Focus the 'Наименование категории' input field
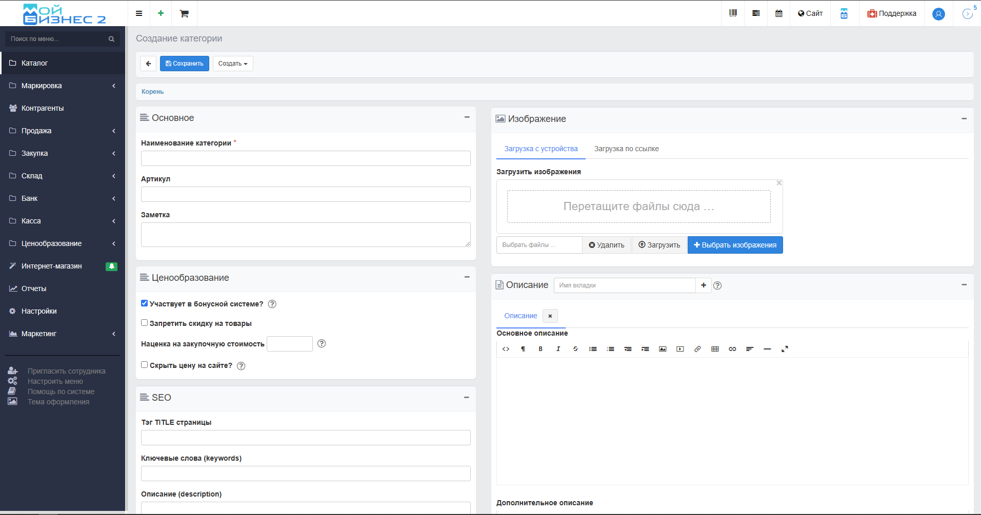 coord(306,158)
